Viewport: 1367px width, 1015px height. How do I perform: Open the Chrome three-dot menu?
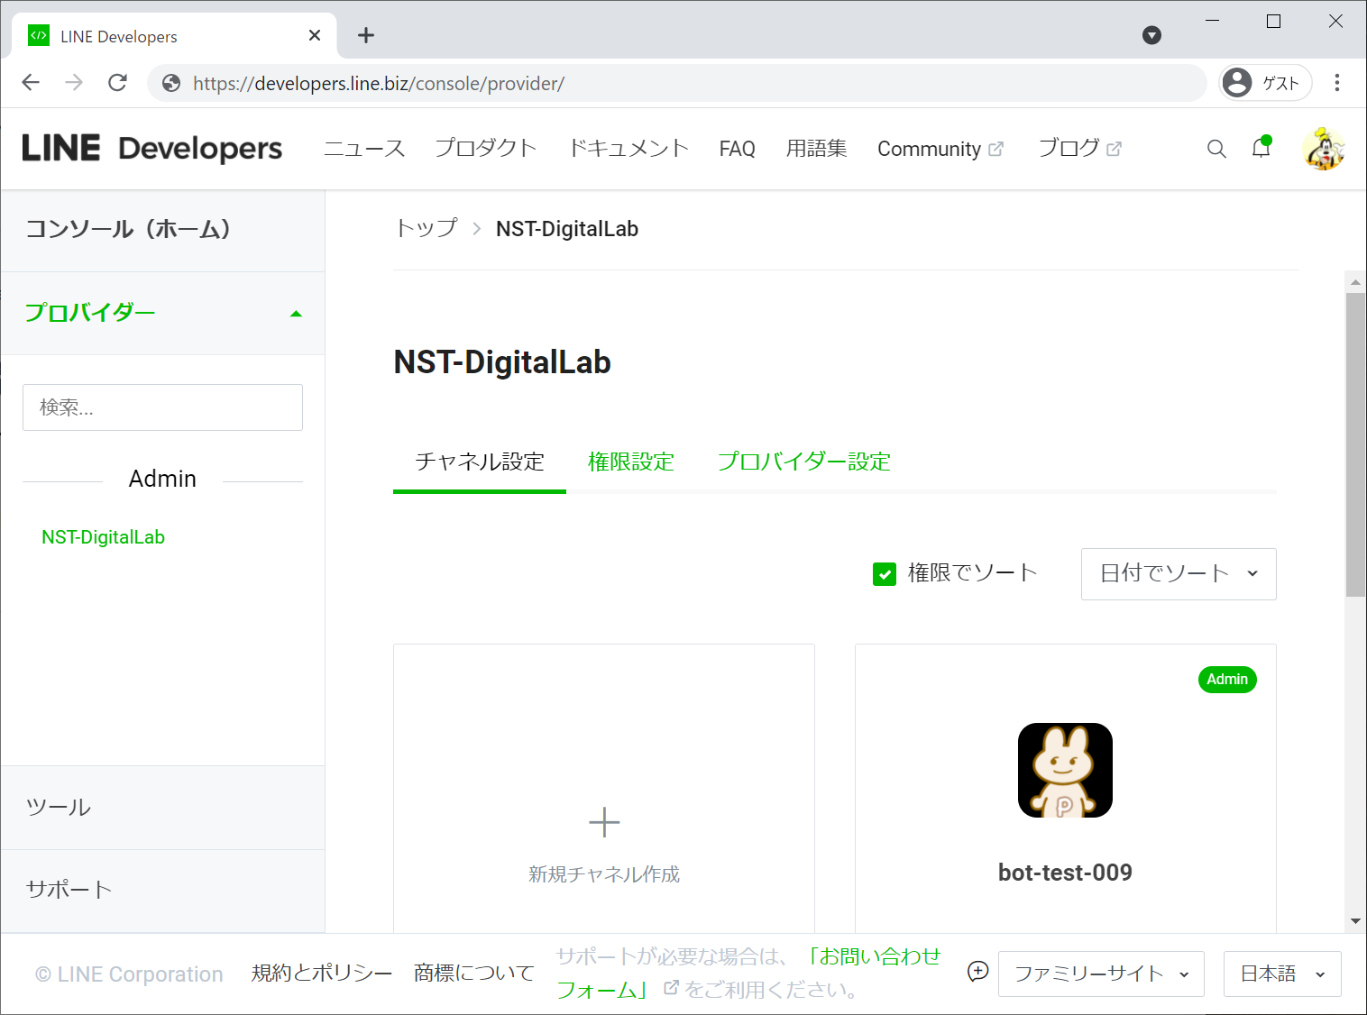tap(1337, 83)
